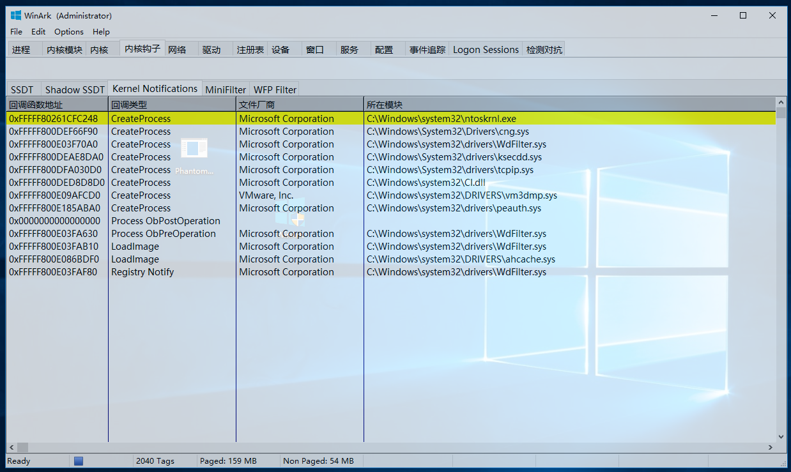Select row with tcpip.sys module

pyautogui.click(x=391, y=169)
